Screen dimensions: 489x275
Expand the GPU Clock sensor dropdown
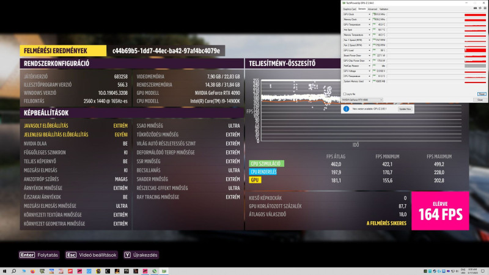pyautogui.click(x=369, y=14)
